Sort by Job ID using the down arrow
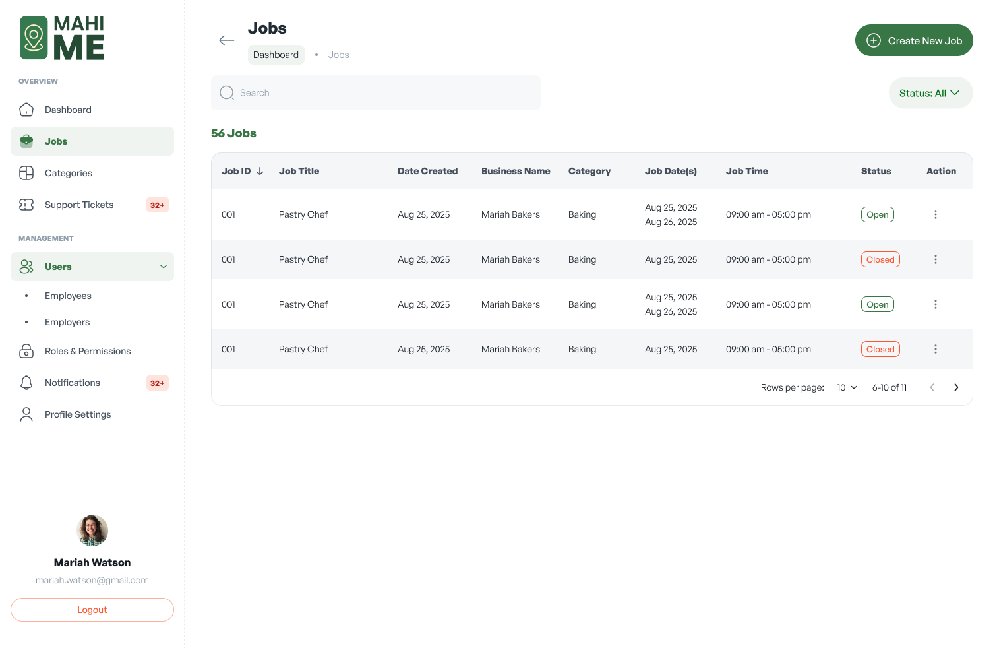The width and height of the screenshot is (997, 648). (x=260, y=171)
